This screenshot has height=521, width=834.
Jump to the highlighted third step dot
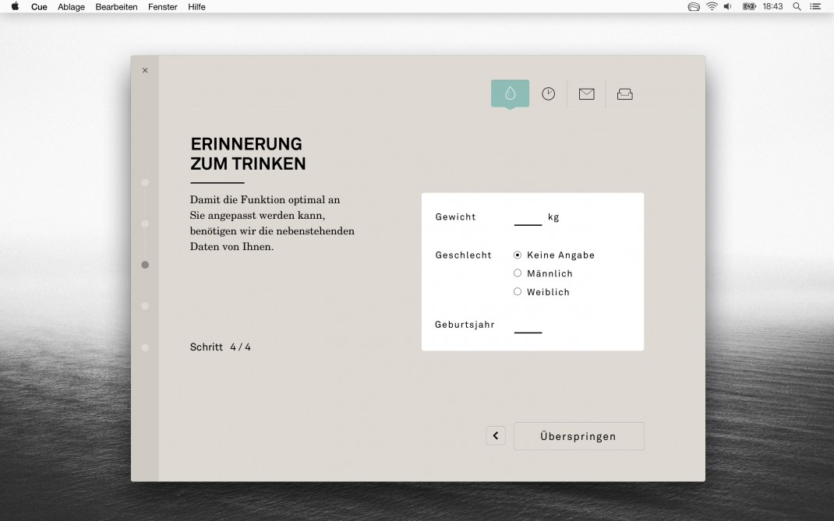(x=145, y=265)
